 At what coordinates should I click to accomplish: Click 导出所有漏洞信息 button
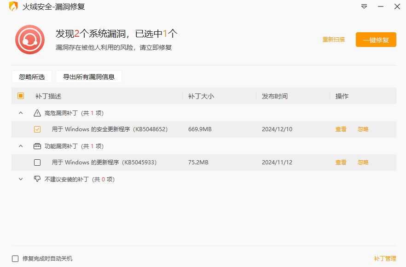(x=88, y=76)
